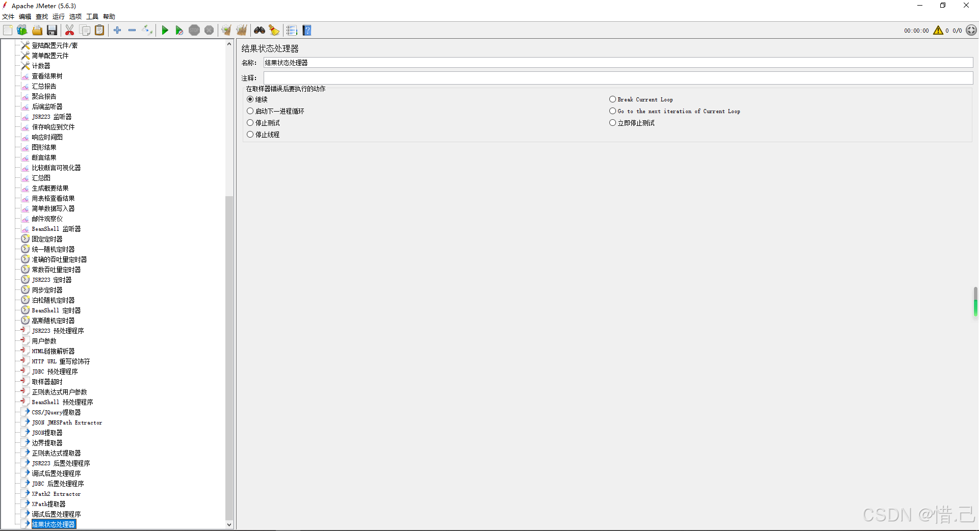The width and height of the screenshot is (979, 531).
Task: Open the Templates icon in toolbar
Action: (x=22, y=31)
